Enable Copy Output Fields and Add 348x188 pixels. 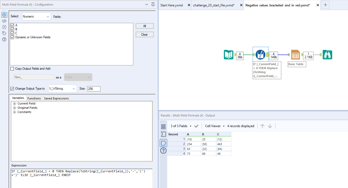click(12, 69)
